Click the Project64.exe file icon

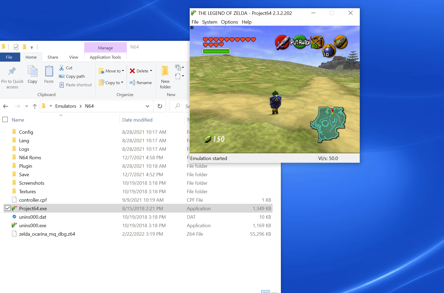pos(14,208)
